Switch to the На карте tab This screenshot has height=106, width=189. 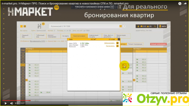[x=65, y=36]
